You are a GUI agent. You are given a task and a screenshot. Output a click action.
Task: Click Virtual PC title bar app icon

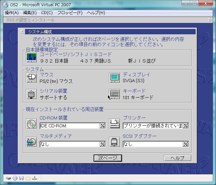pos(6,5)
